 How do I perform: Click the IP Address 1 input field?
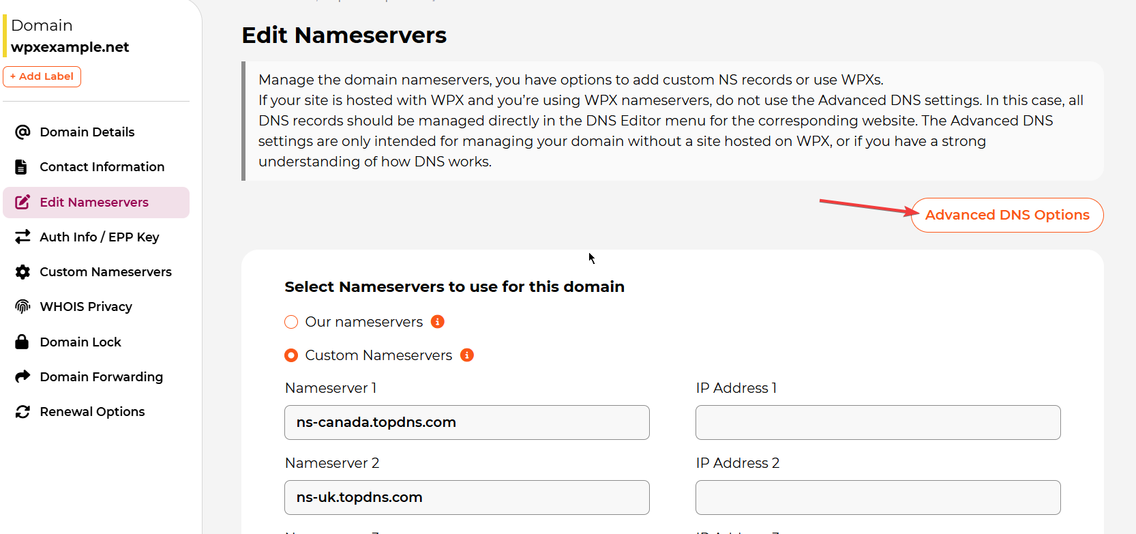point(878,423)
